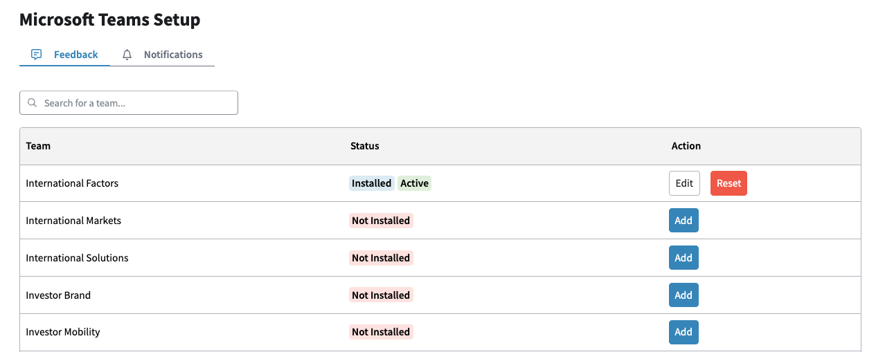Add the International Solutions team
The height and width of the screenshot is (352, 876).
tap(683, 258)
